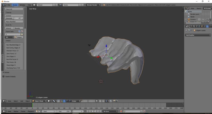Click the Export button icon
The image size is (212, 114).
tap(15, 37)
